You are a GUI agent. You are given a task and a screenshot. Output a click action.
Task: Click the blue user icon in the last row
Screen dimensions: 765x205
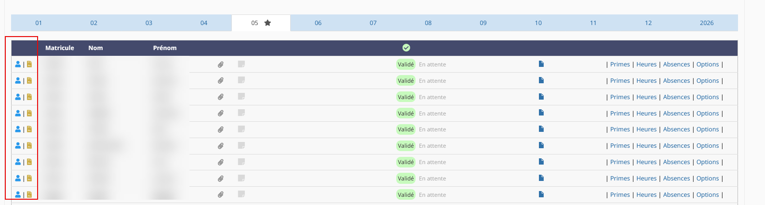pyautogui.click(x=18, y=194)
